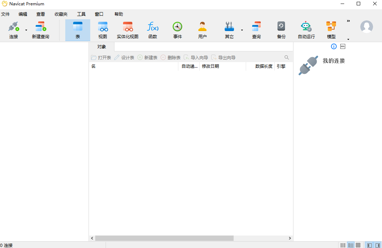Open the Automation robot icon
This screenshot has height=248, width=382.
[306, 27]
